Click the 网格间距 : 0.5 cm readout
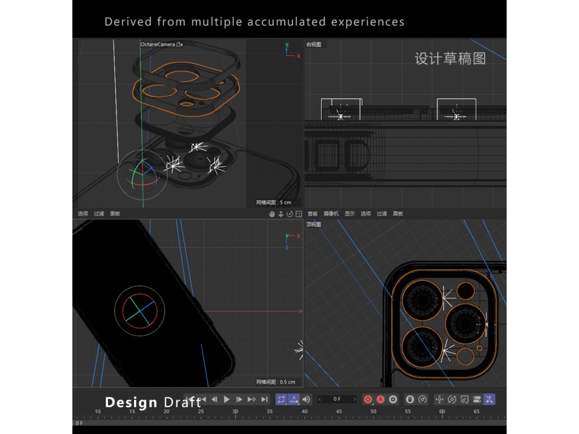 coord(276,382)
